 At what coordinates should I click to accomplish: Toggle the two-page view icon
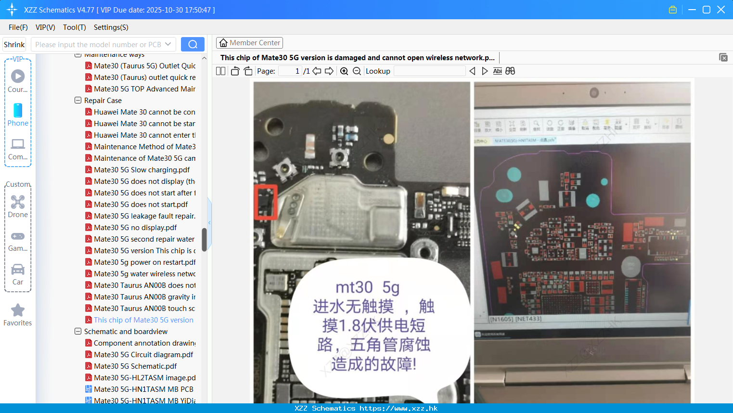coord(220,71)
